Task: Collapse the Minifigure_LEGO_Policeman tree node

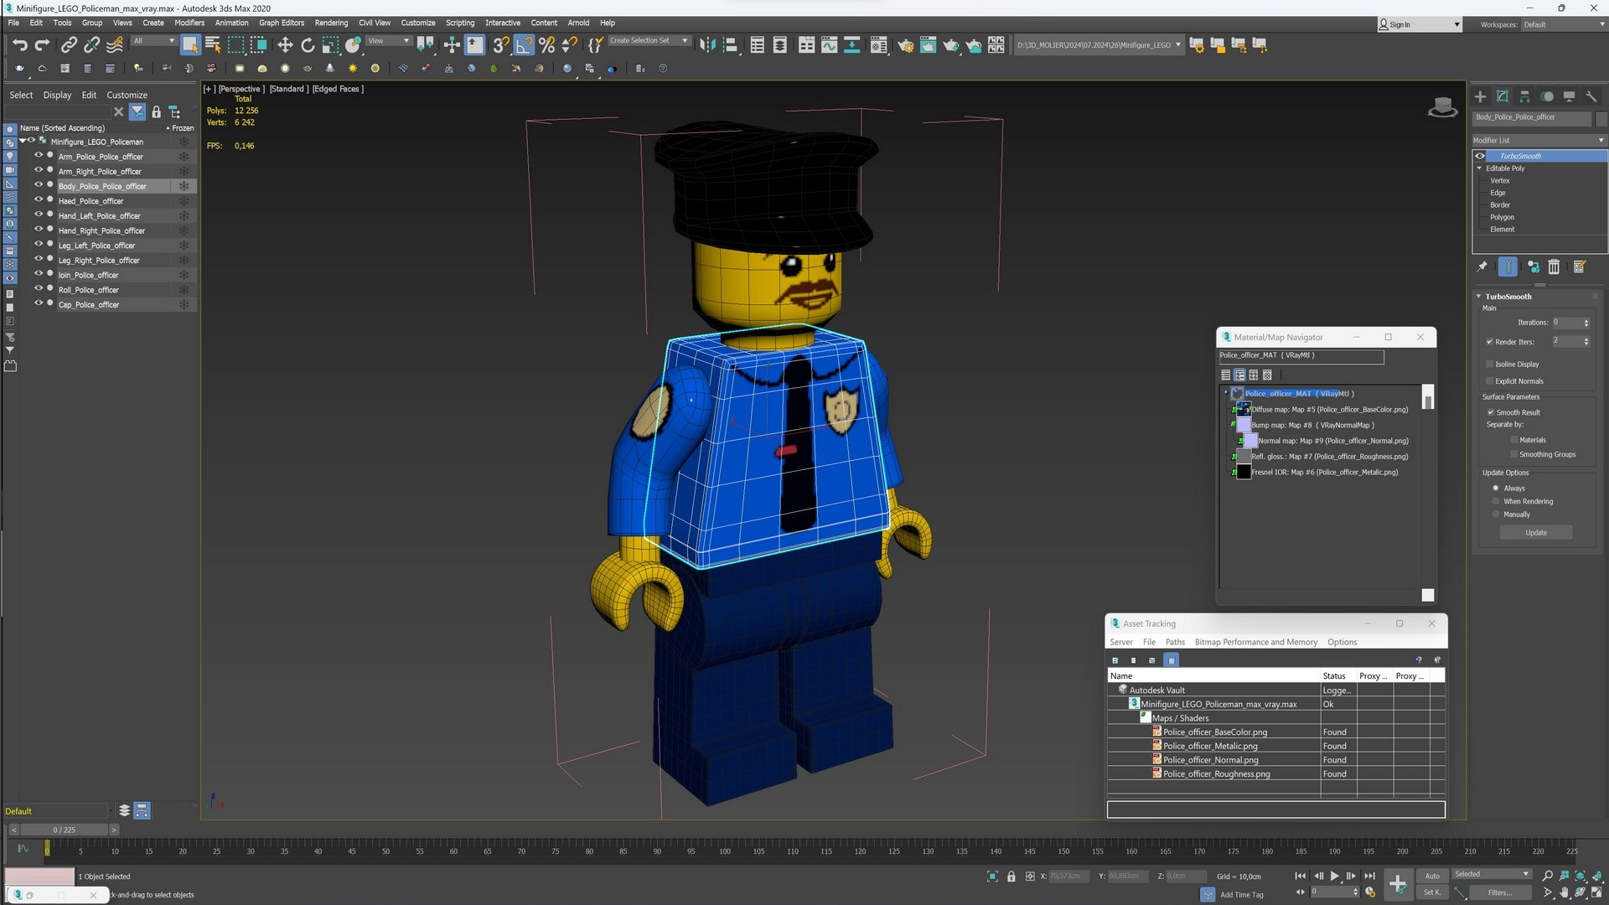Action: (23, 142)
